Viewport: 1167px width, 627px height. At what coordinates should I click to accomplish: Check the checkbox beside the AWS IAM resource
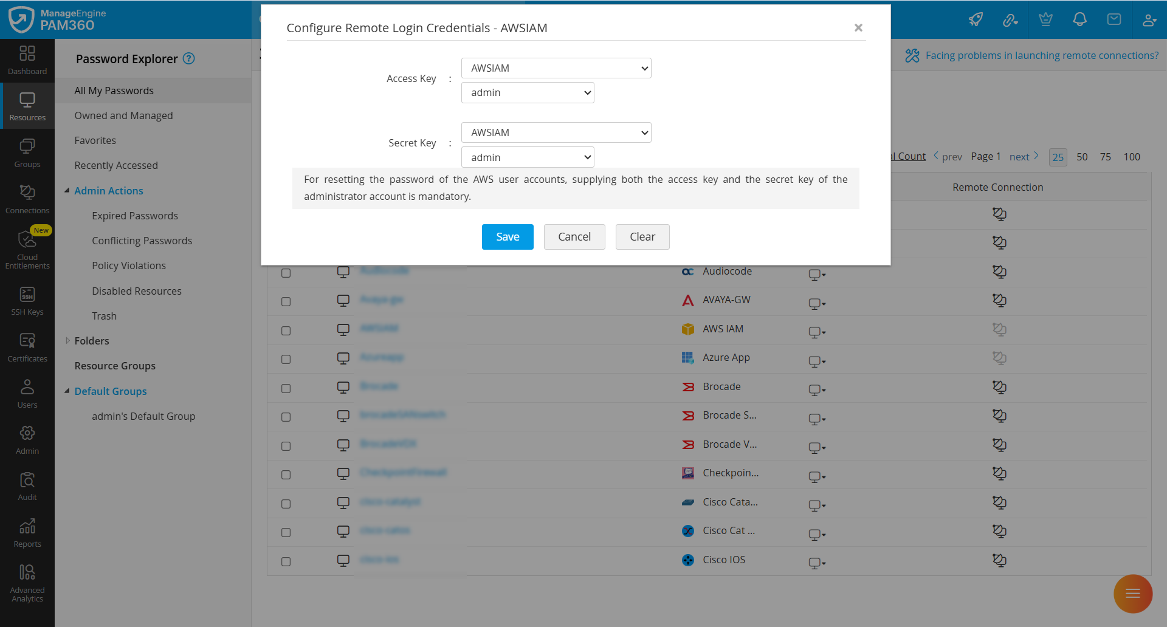[x=286, y=331]
